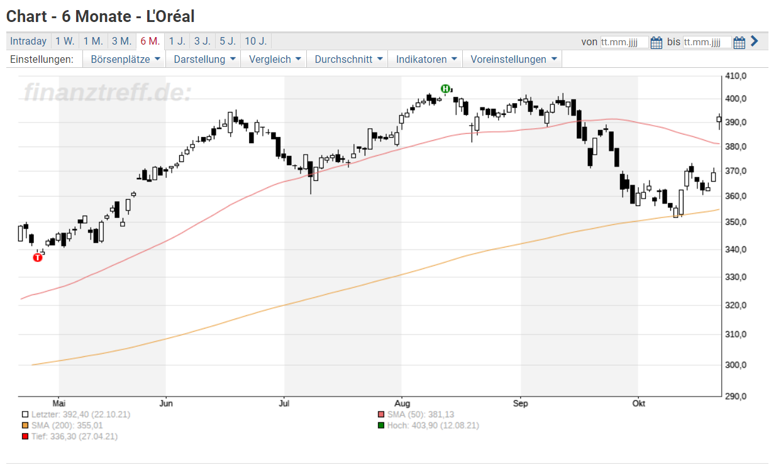Screen dimensions: 776x465
Task: Click the pink SMA (50) legend swatch
Action: (x=380, y=415)
